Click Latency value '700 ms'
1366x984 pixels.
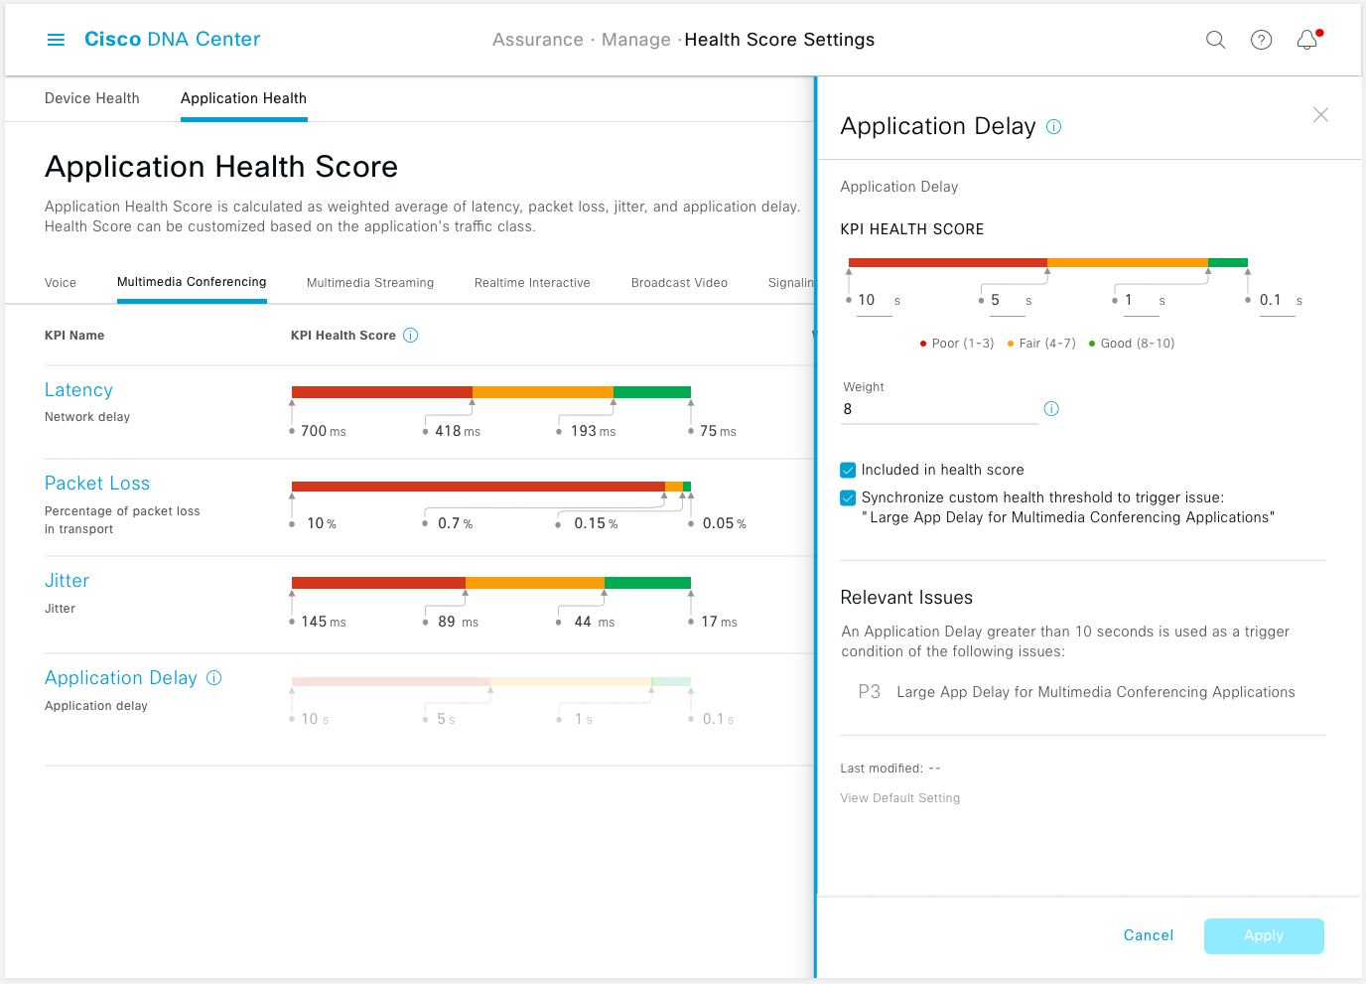[324, 431]
